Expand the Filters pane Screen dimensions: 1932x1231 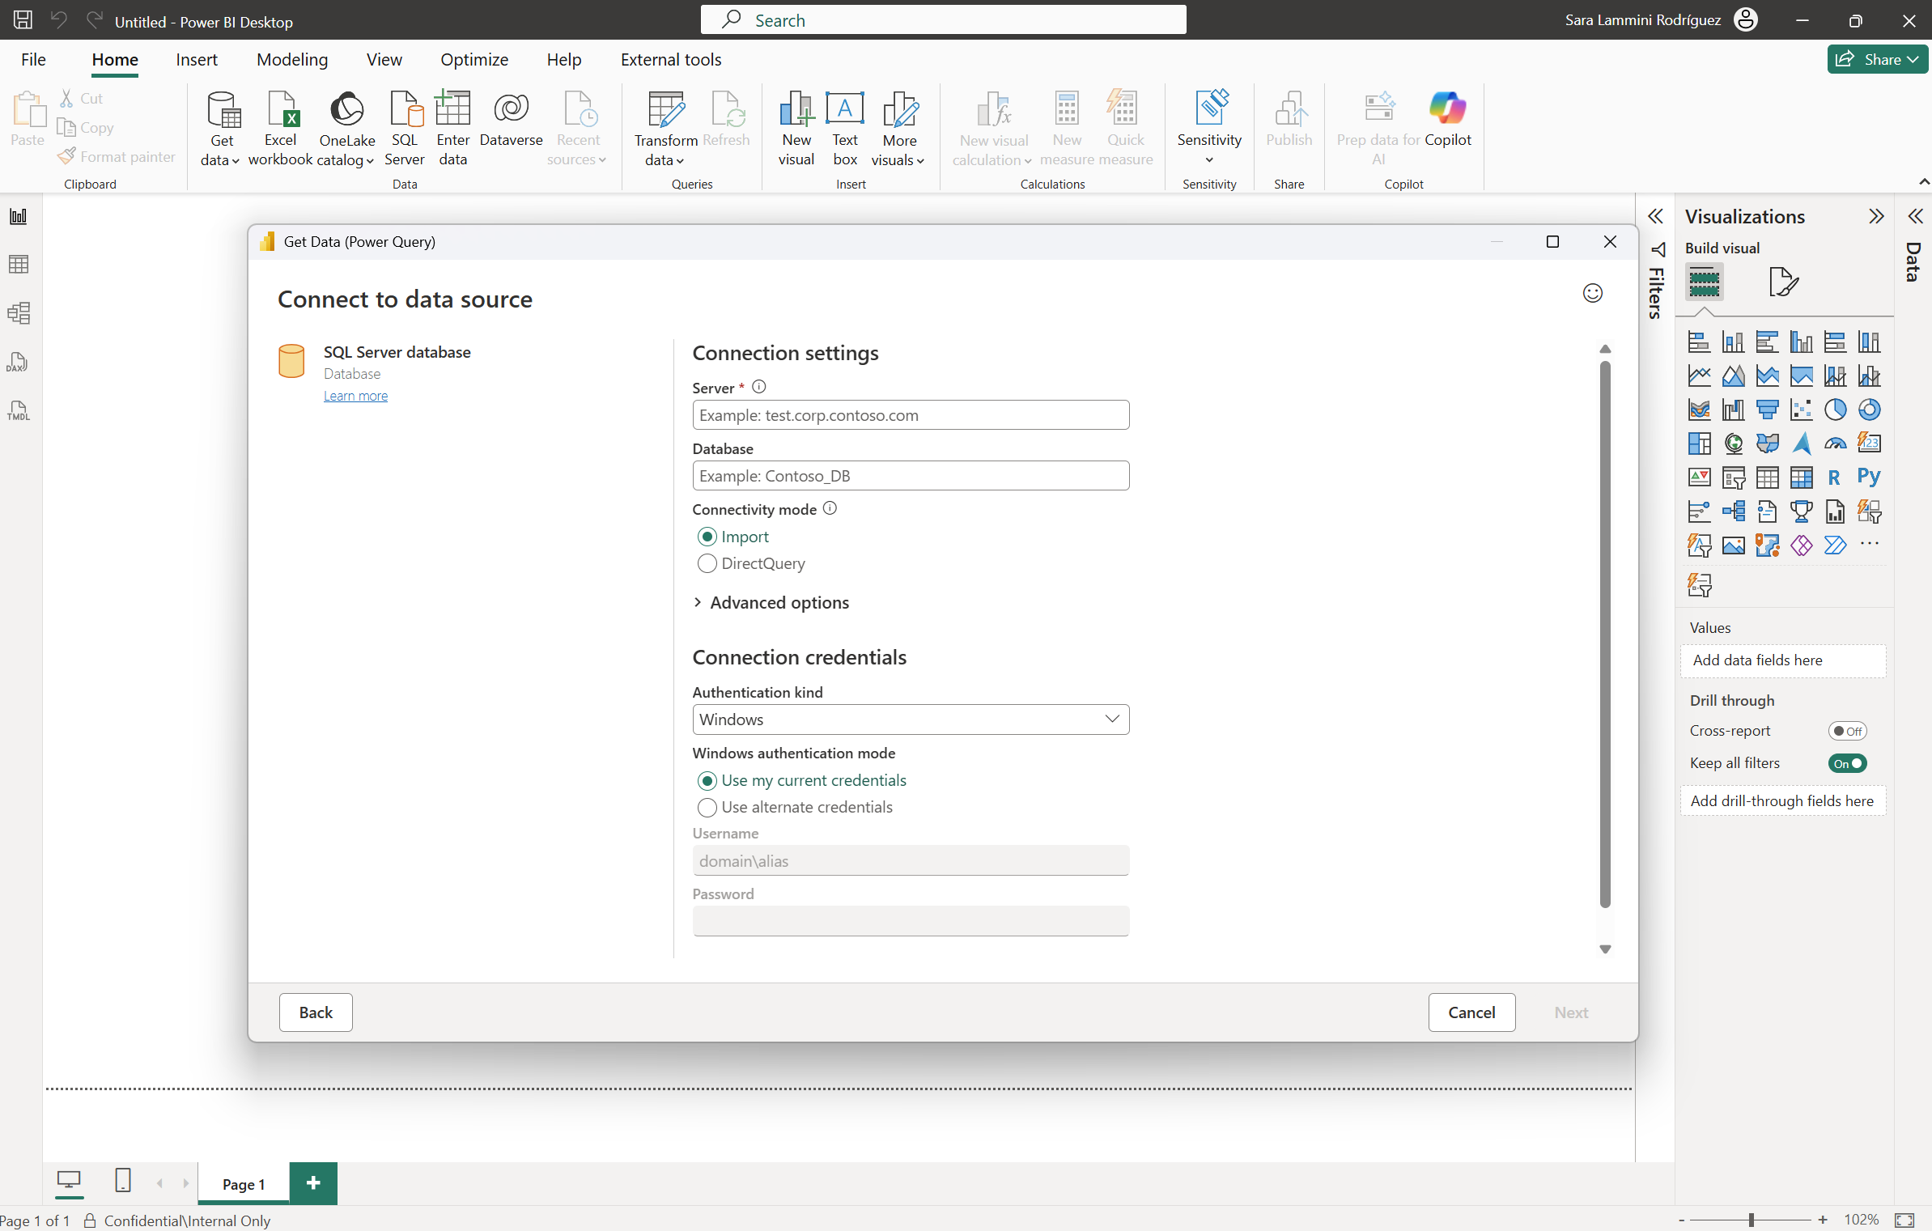(1655, 216)
